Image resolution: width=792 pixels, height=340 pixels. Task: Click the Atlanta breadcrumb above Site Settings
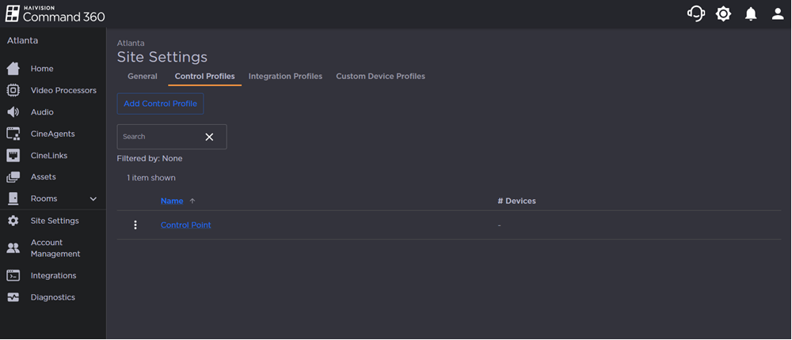point(131,43)
